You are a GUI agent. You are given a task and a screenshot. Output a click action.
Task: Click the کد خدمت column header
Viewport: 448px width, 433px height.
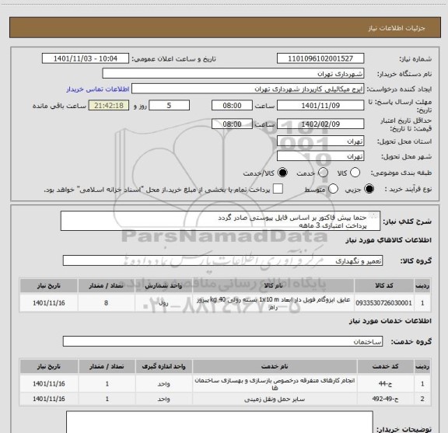[x=386, y=366]
